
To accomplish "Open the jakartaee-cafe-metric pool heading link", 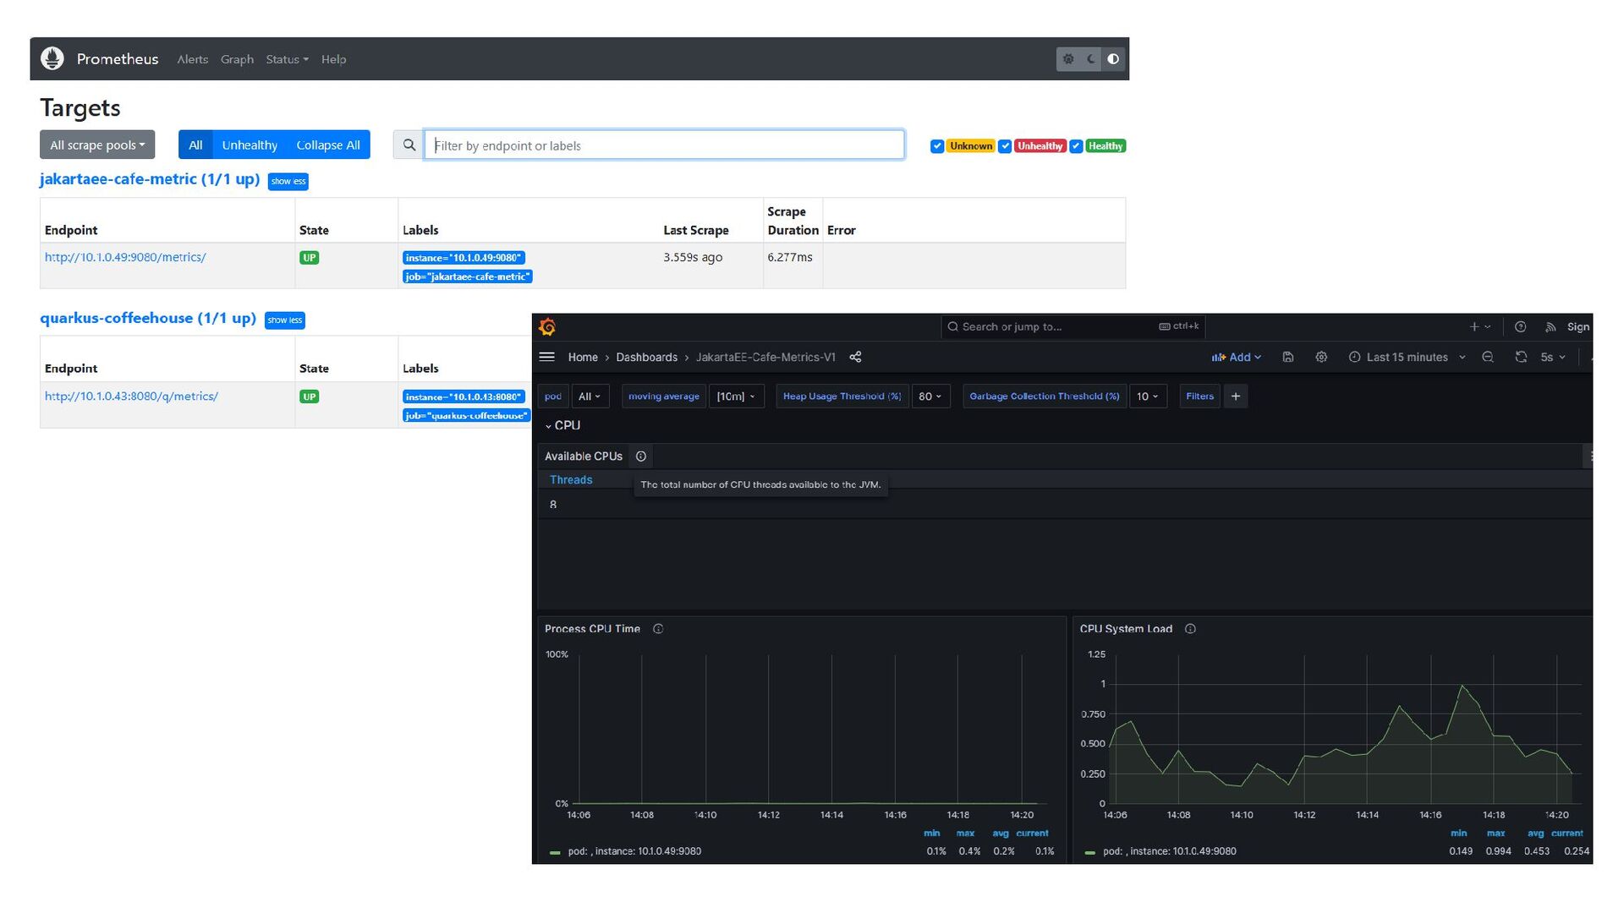I will [150, 179].
